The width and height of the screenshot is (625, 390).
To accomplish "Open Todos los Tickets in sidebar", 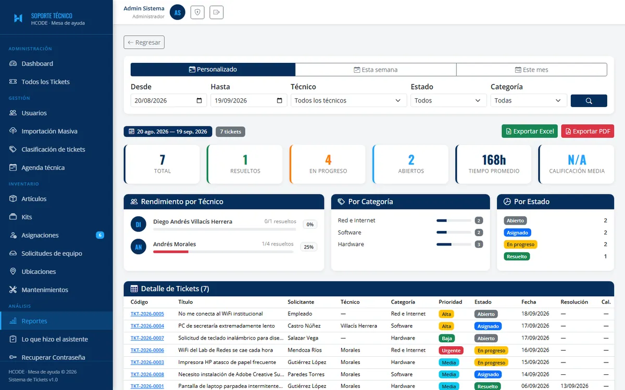I will [56, 82].
